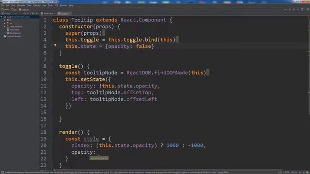The width and height of the screenshot is (310, 174).
Task: Select the react project root row
Action: coord(19,17)
